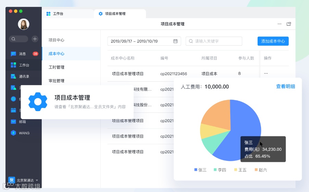Click the plus button beside sidebar search
309x192 pixels.
click(x=35, y=39)
